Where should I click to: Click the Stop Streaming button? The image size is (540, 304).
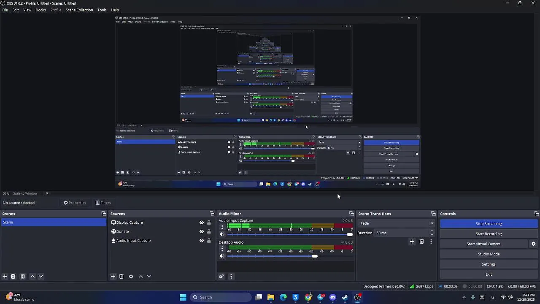pyautogui.click(x=489, y=224)
